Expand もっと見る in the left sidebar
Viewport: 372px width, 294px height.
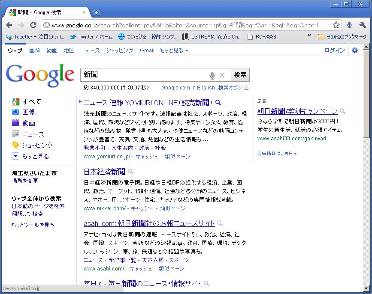click(x=30, y=156)
